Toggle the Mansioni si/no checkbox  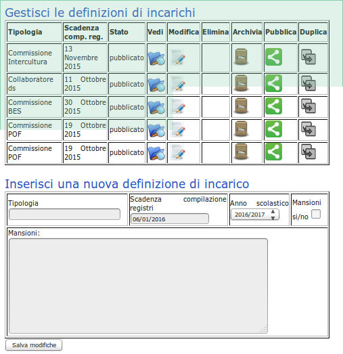coord(316,214)
